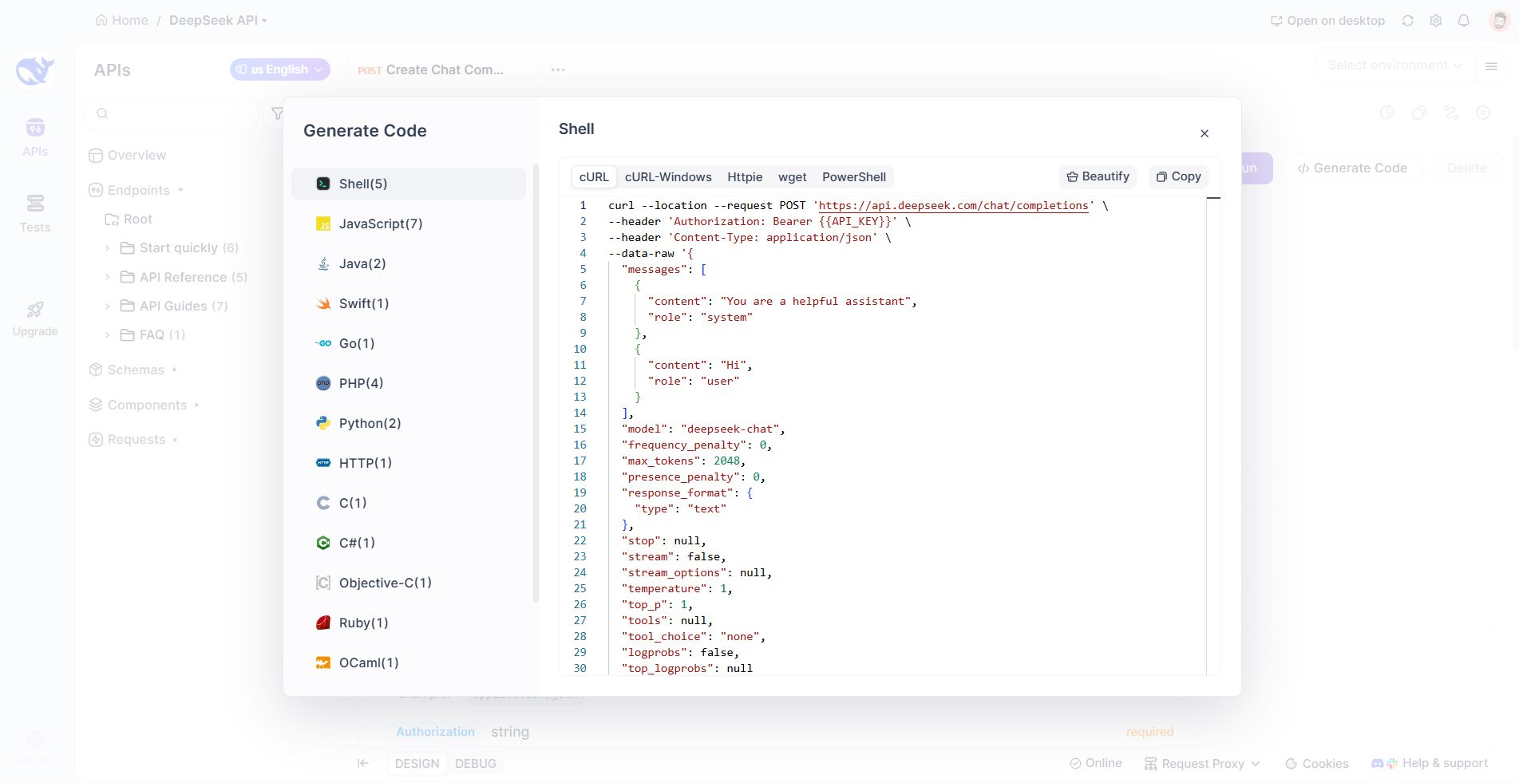
Task: Pick Objective-C(1) language option
Action: (x=408, y=583)
